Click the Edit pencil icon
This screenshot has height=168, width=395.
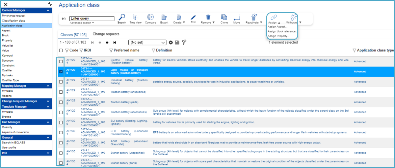(x=193, y=17)
